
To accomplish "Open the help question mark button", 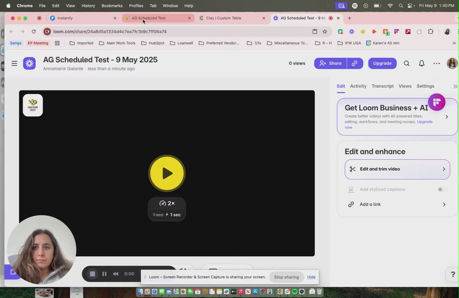I will (452, 274).
